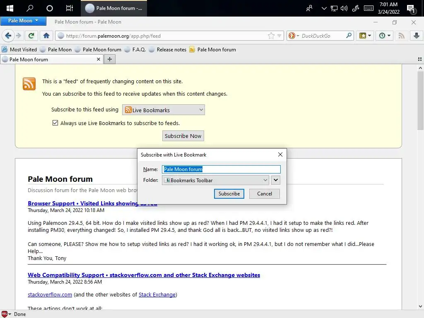Open the downloads arrow button
The width and height of the screenshot is (424, 318).
[x=417, y=36]
